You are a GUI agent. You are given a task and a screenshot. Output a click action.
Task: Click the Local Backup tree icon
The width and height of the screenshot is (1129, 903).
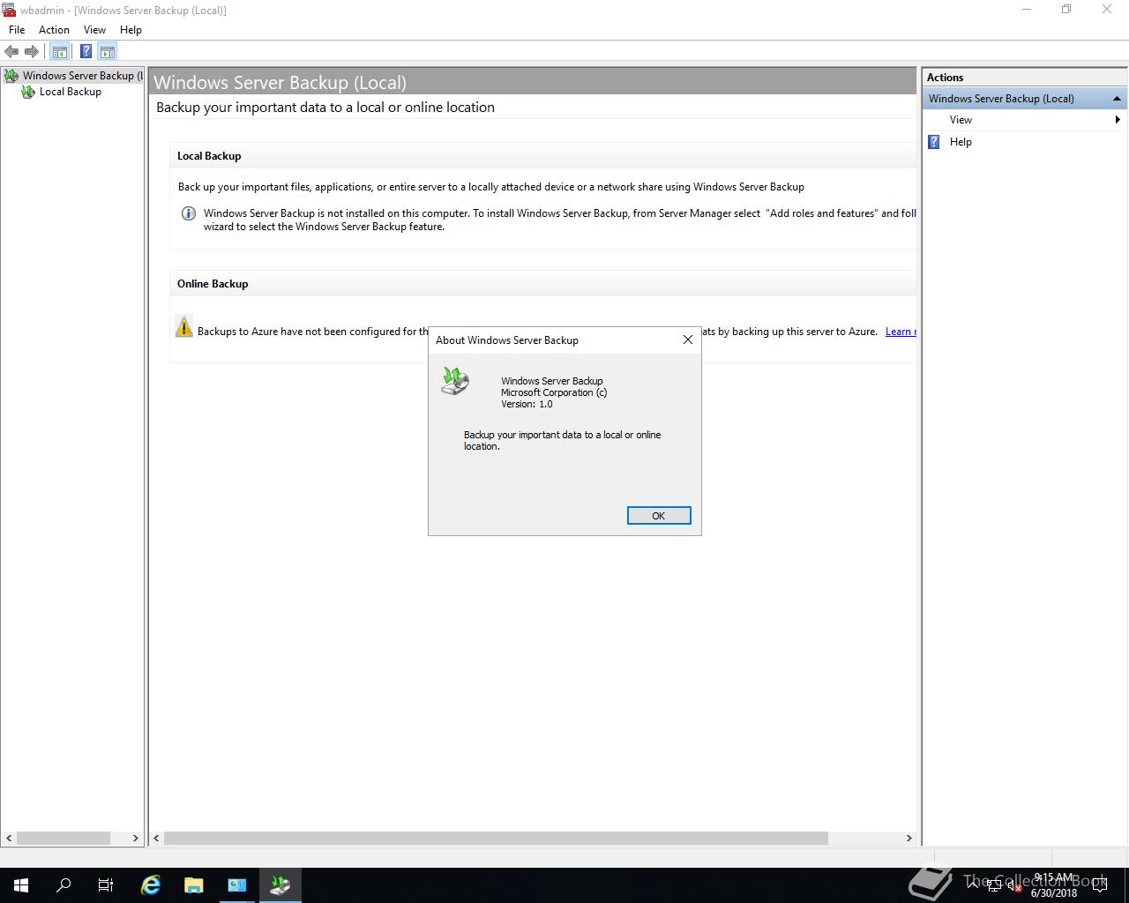[x=28, y=92]
